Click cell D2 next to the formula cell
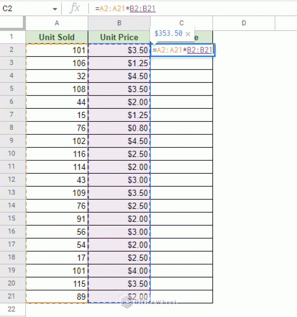This screenshot has width=297, height=317. (x=244, y=50)
